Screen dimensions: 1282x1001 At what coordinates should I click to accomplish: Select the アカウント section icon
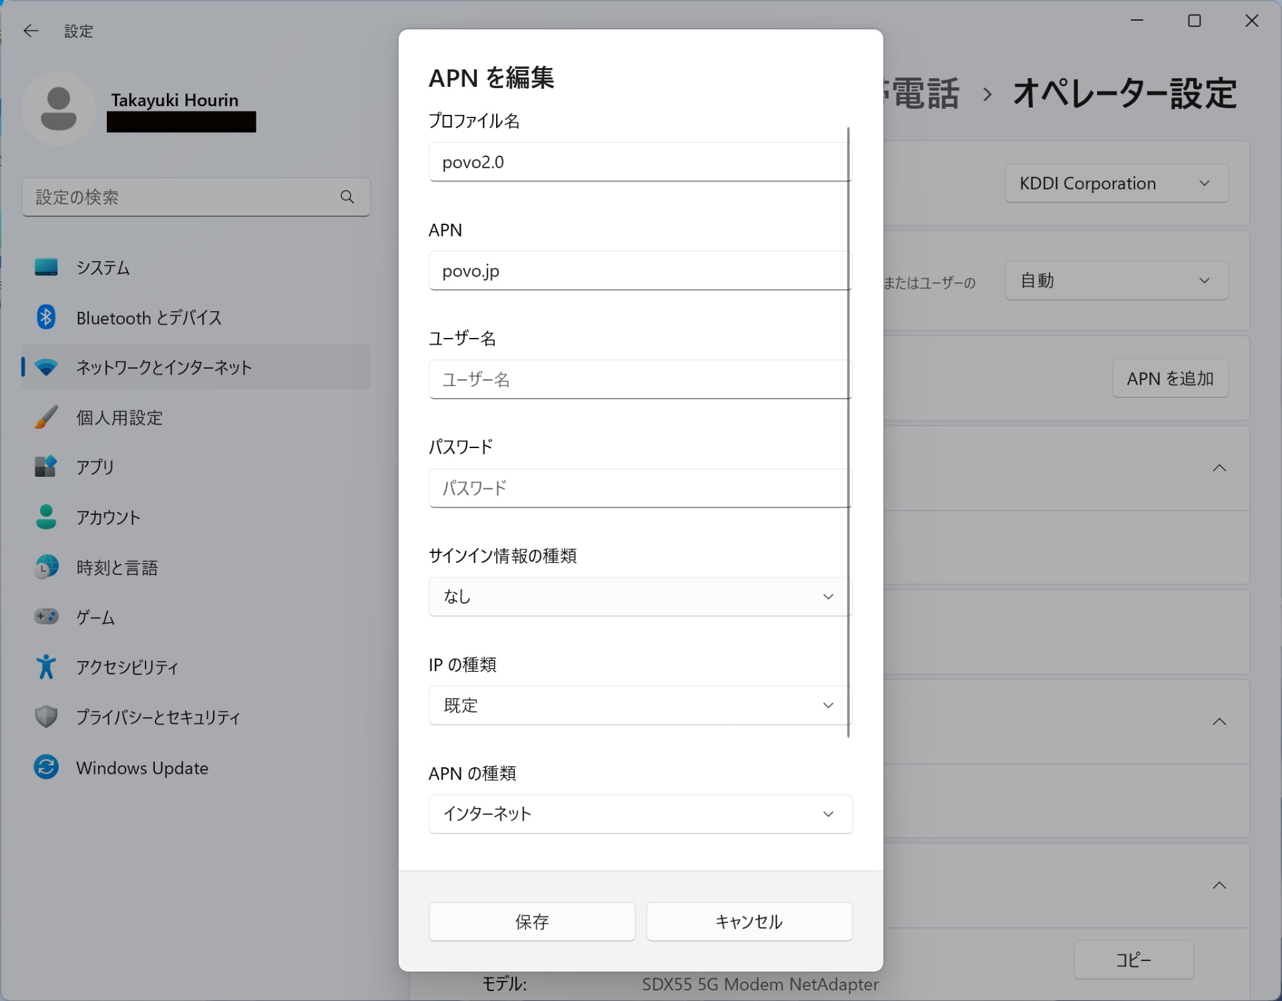(47, 517)
